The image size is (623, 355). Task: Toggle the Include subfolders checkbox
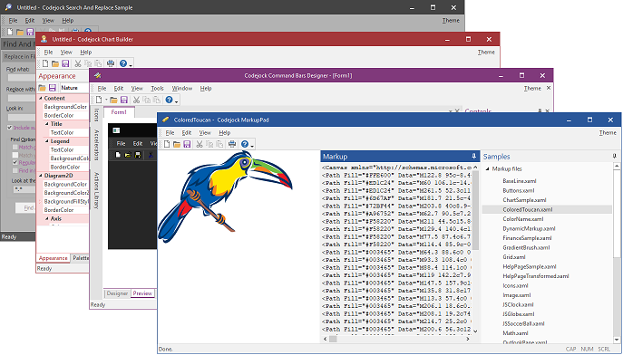point(10,128)
